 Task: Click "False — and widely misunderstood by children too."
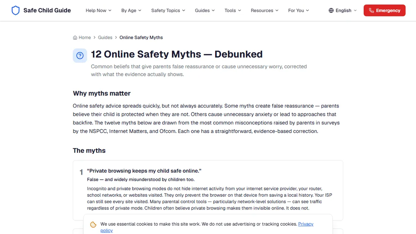point(141,180)
